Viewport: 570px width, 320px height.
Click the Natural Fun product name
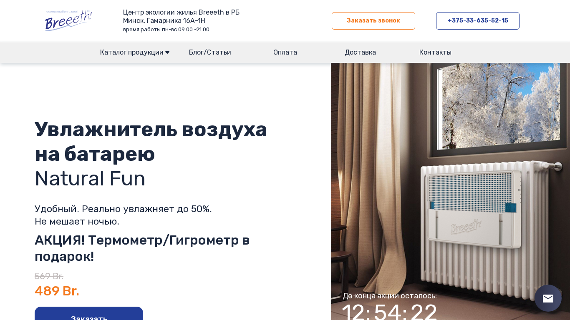pyautogui.click(x=90, y=178)
